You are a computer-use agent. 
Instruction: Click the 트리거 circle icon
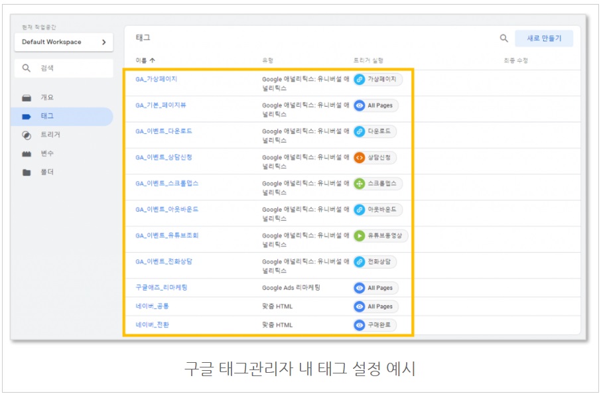click(27, 135)
